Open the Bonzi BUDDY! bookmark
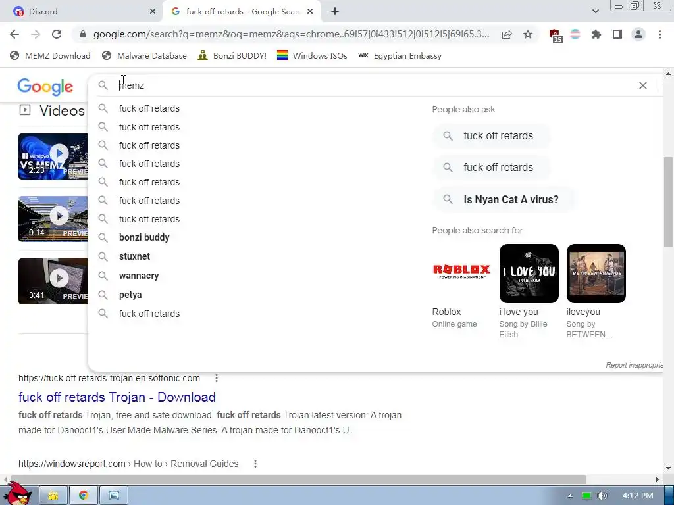674x505 pixels. point(232,55)
